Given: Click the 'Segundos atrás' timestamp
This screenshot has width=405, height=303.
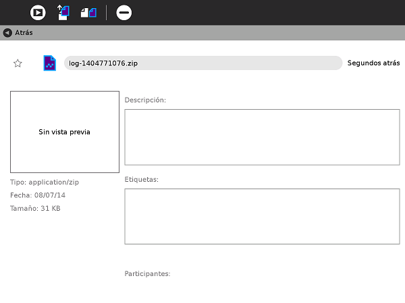Looking at the screenshot, I should click(373, 63).
